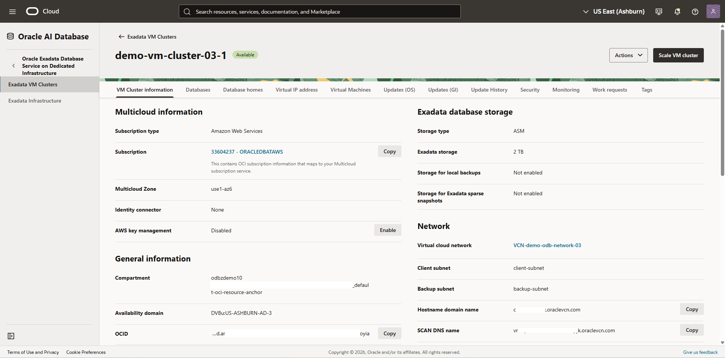Go to the Virtual IP address tab

(297, 90)
